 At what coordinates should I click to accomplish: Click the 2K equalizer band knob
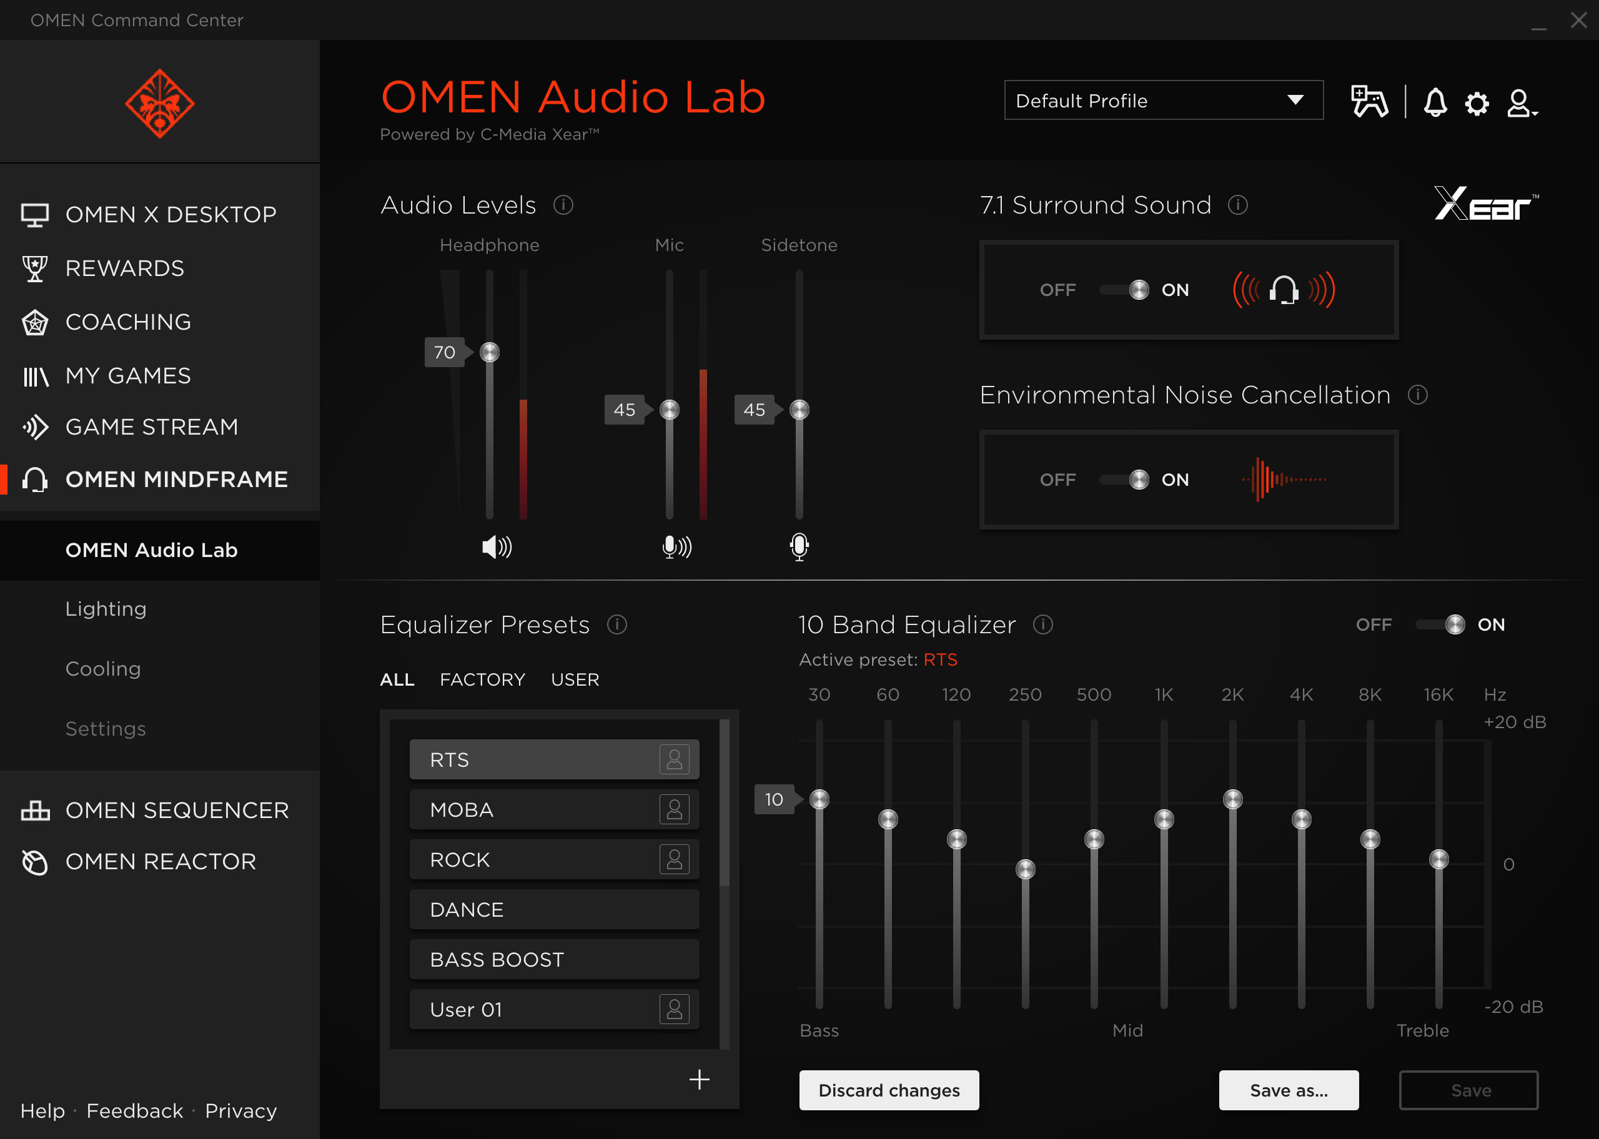1233,799
